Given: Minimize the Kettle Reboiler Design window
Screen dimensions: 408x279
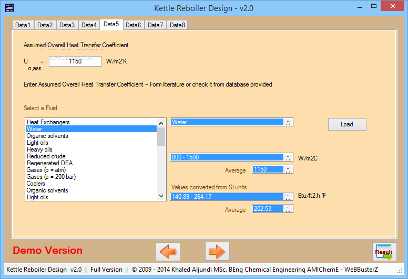Looking at the screenshot, I should [360, 7].
